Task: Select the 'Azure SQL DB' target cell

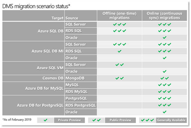Action: tap(33, 31)
